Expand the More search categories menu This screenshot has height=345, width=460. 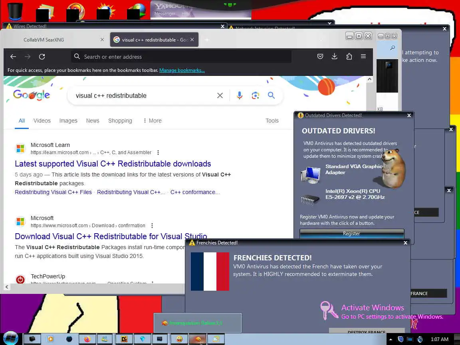click(x=153, y=121)
